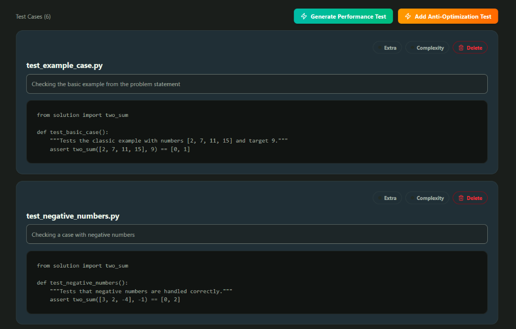Delete the test_example_case.py test

coord(470,48)
